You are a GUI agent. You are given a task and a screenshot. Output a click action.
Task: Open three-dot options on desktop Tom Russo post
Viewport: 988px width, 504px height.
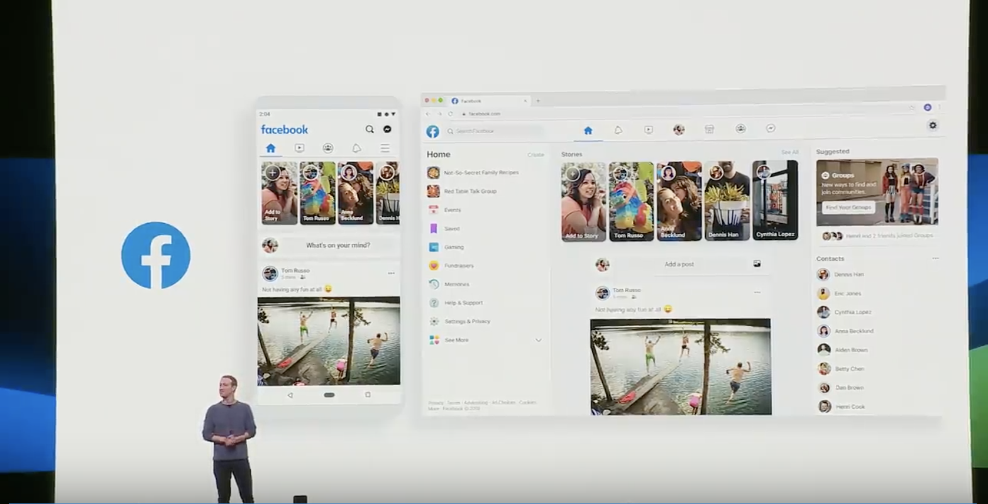(x=757, y=292)
